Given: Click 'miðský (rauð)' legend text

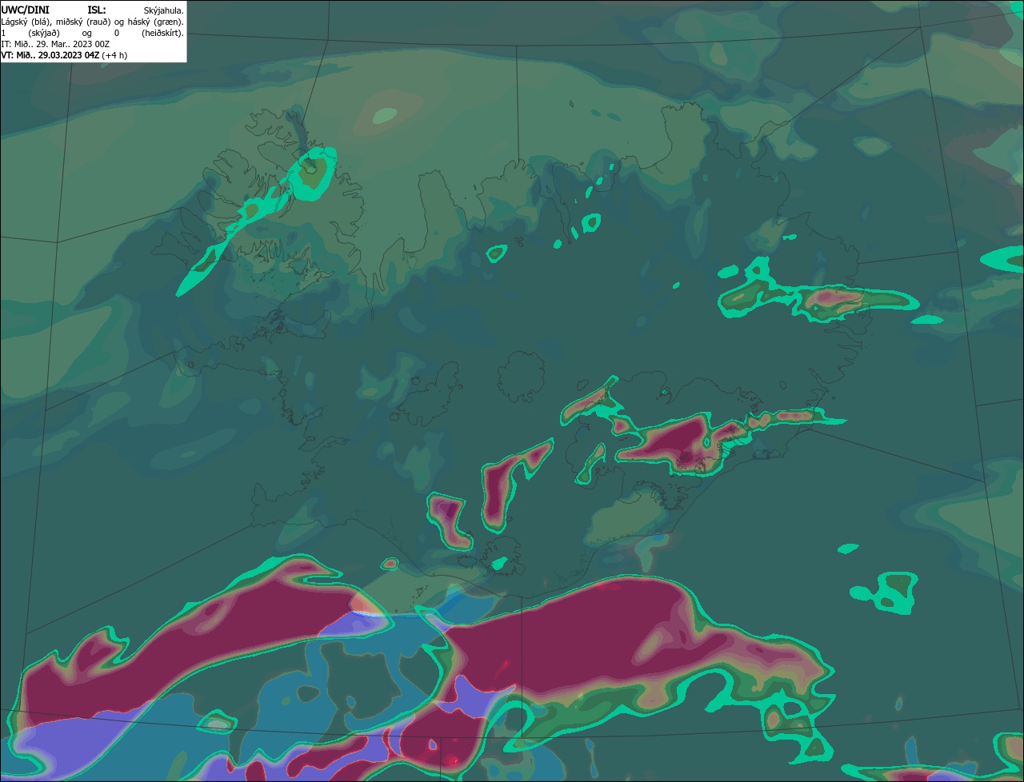Looking at the screenshot, I should pyautogui.click(x=83, y=22).
